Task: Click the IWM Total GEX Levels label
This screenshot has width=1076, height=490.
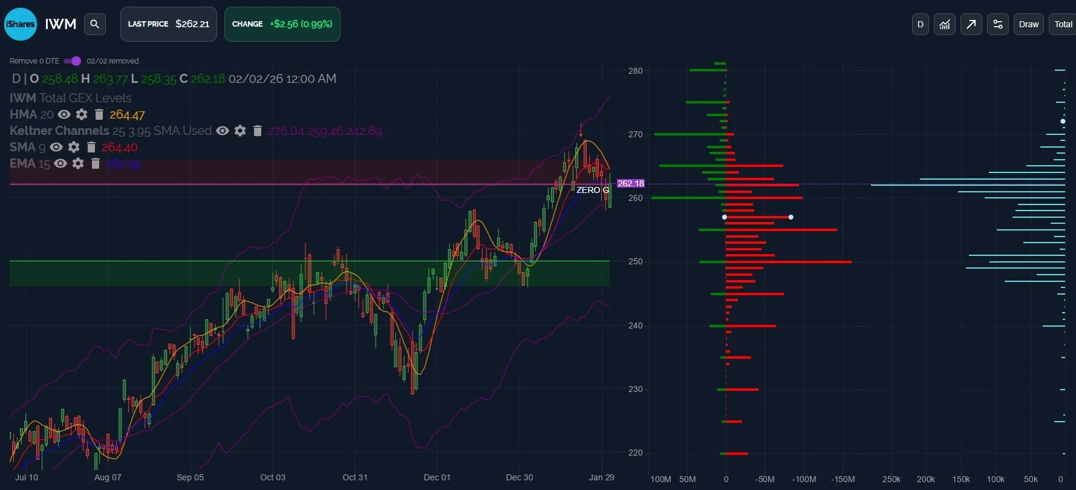Action: pos(70,98)
